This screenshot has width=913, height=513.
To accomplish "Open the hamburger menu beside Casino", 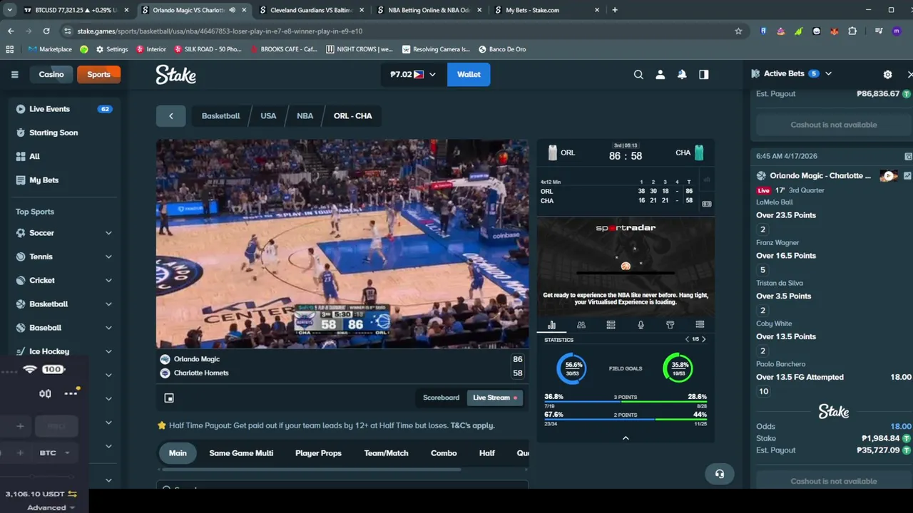I will [14, 74].
